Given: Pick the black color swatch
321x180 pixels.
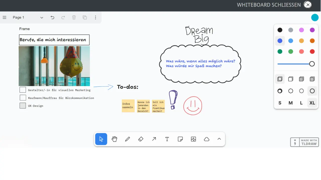Looking at the screenshot, I should [x=280, y=30].
